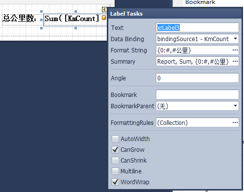
Task: Click the Label Tasks panel header
Action: coord(175,14)
